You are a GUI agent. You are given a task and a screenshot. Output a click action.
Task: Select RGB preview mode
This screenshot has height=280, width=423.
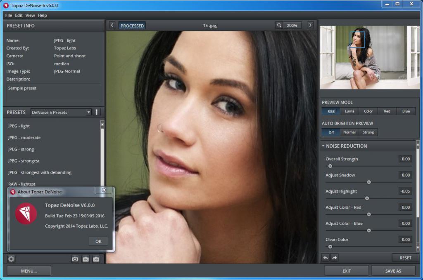pos(331,111)
